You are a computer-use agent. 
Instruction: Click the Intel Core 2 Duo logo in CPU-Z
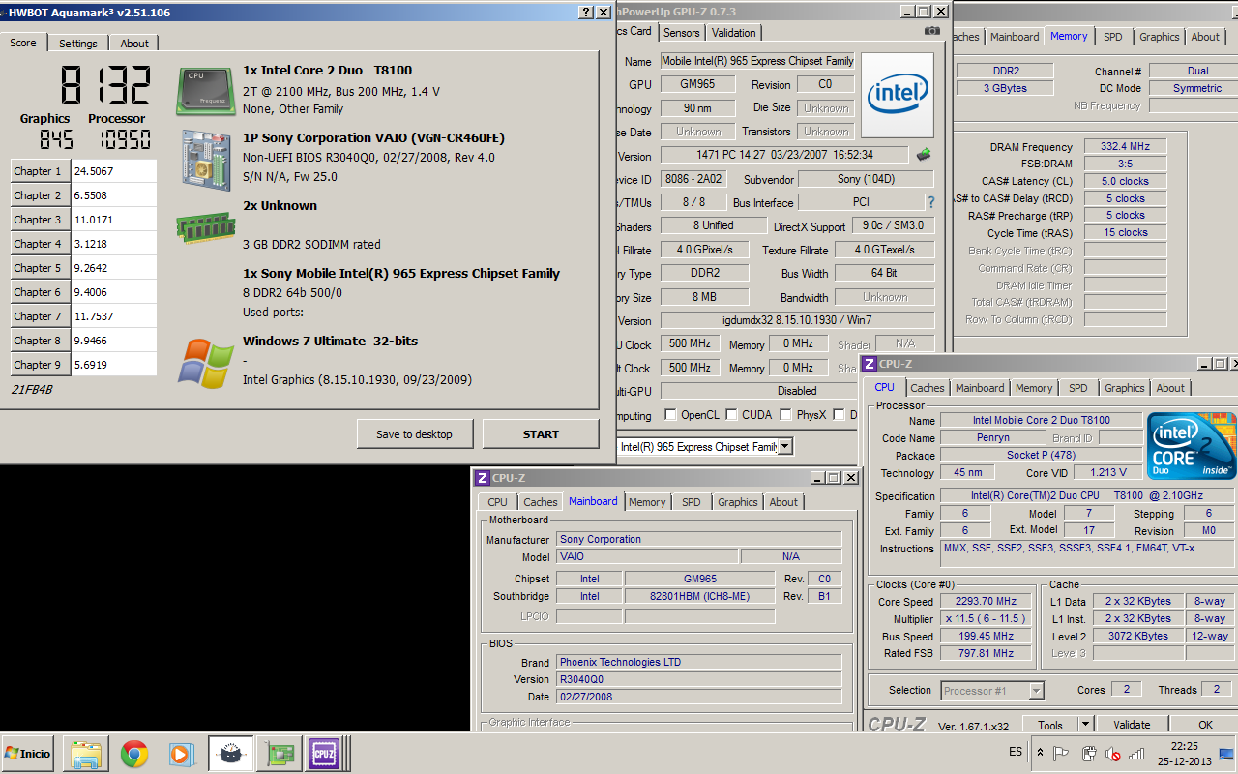(x=1191, y=446)
